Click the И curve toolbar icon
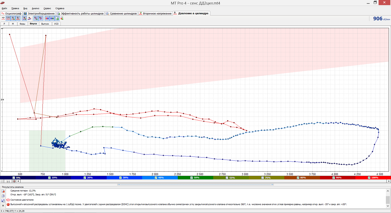Screen dimensions: 391x213 click(x=29, y=18)
